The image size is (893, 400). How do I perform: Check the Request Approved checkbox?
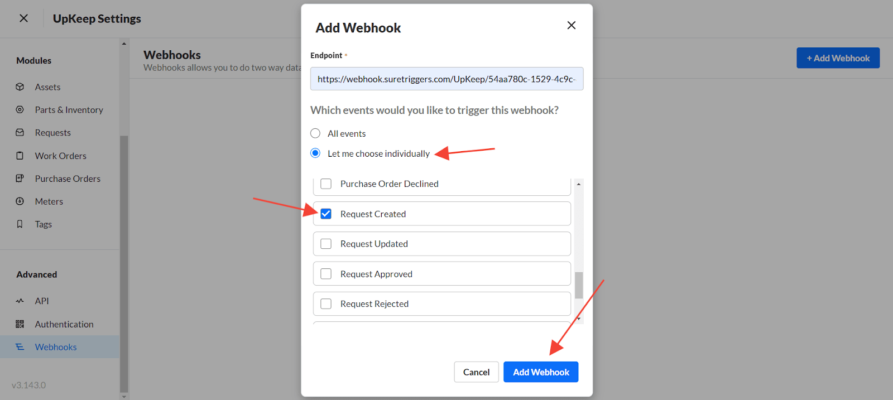pyautogui.click(x=326, y=274)
